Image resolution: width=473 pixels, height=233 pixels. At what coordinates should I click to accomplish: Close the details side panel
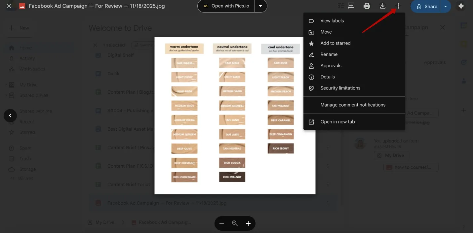(x=442, y=28)
